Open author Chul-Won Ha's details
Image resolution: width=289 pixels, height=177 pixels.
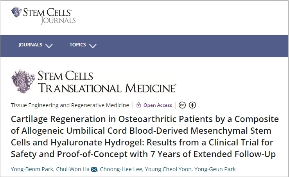click(x=73, y=169)
